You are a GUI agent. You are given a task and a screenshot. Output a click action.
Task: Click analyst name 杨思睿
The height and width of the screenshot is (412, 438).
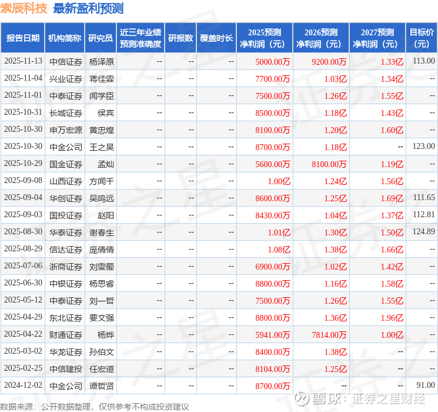point(101,284)
